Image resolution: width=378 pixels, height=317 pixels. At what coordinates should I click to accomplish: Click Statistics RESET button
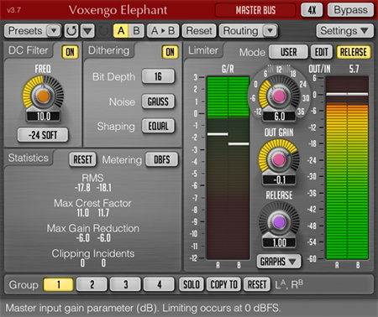pyautogui.click(x=82, y=159)
